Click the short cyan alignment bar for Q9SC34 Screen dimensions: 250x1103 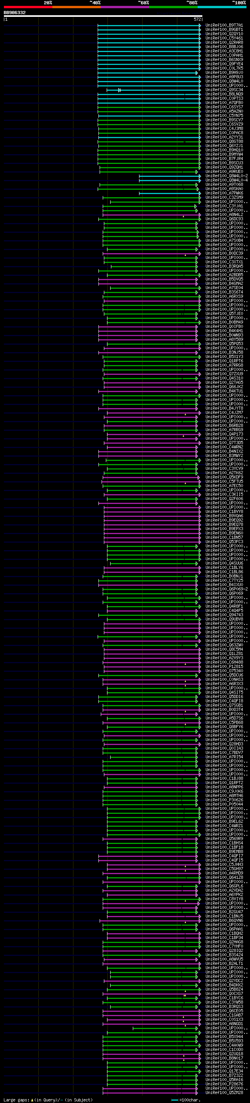tap(114, 90)
